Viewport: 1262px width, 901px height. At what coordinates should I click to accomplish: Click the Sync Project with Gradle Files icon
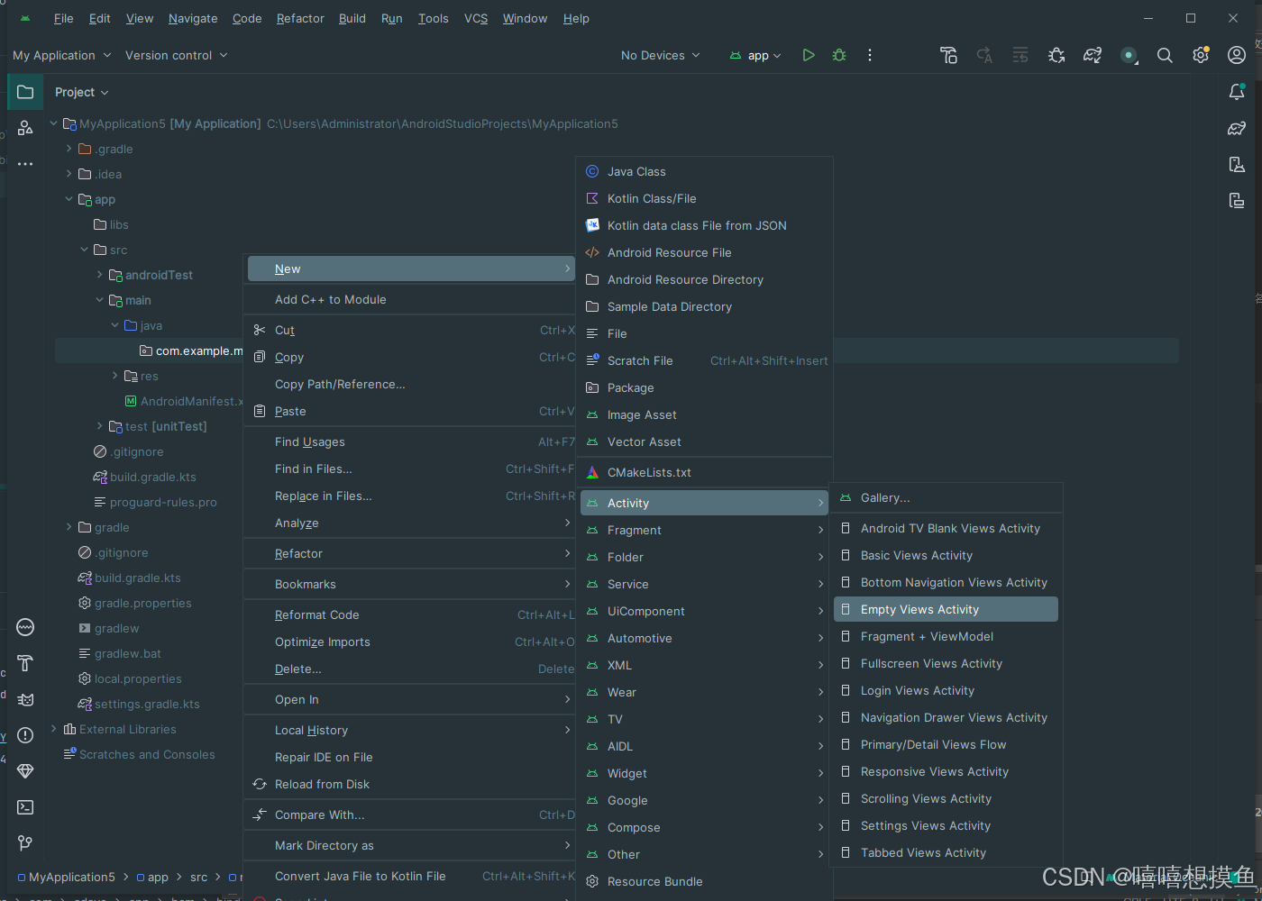1093,55
